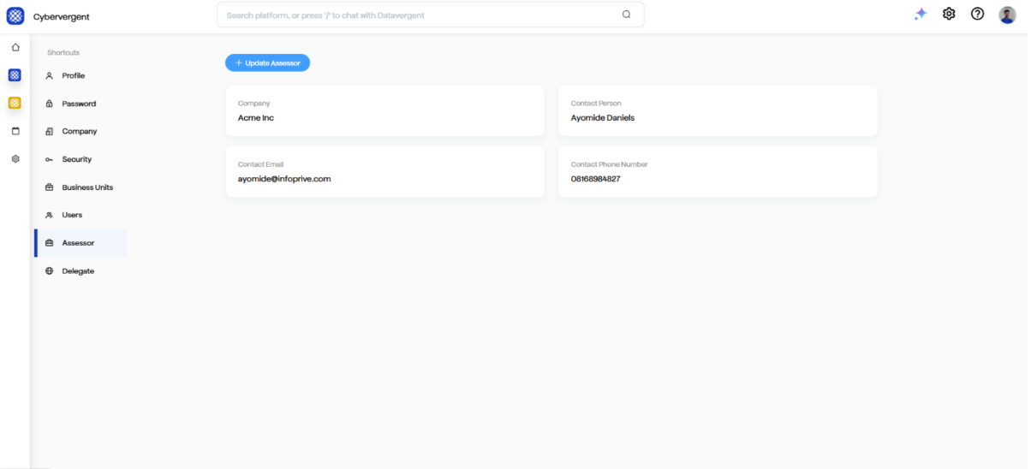Click the Ayomide Daniels contact name
1031x469 pixels.
point(603,118)
